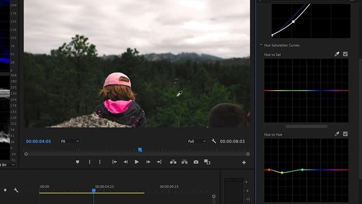Collapse the Hue Saturation Curves section
Image resolution: width=362 pixels, height=204 pixels.
point(261,45)
